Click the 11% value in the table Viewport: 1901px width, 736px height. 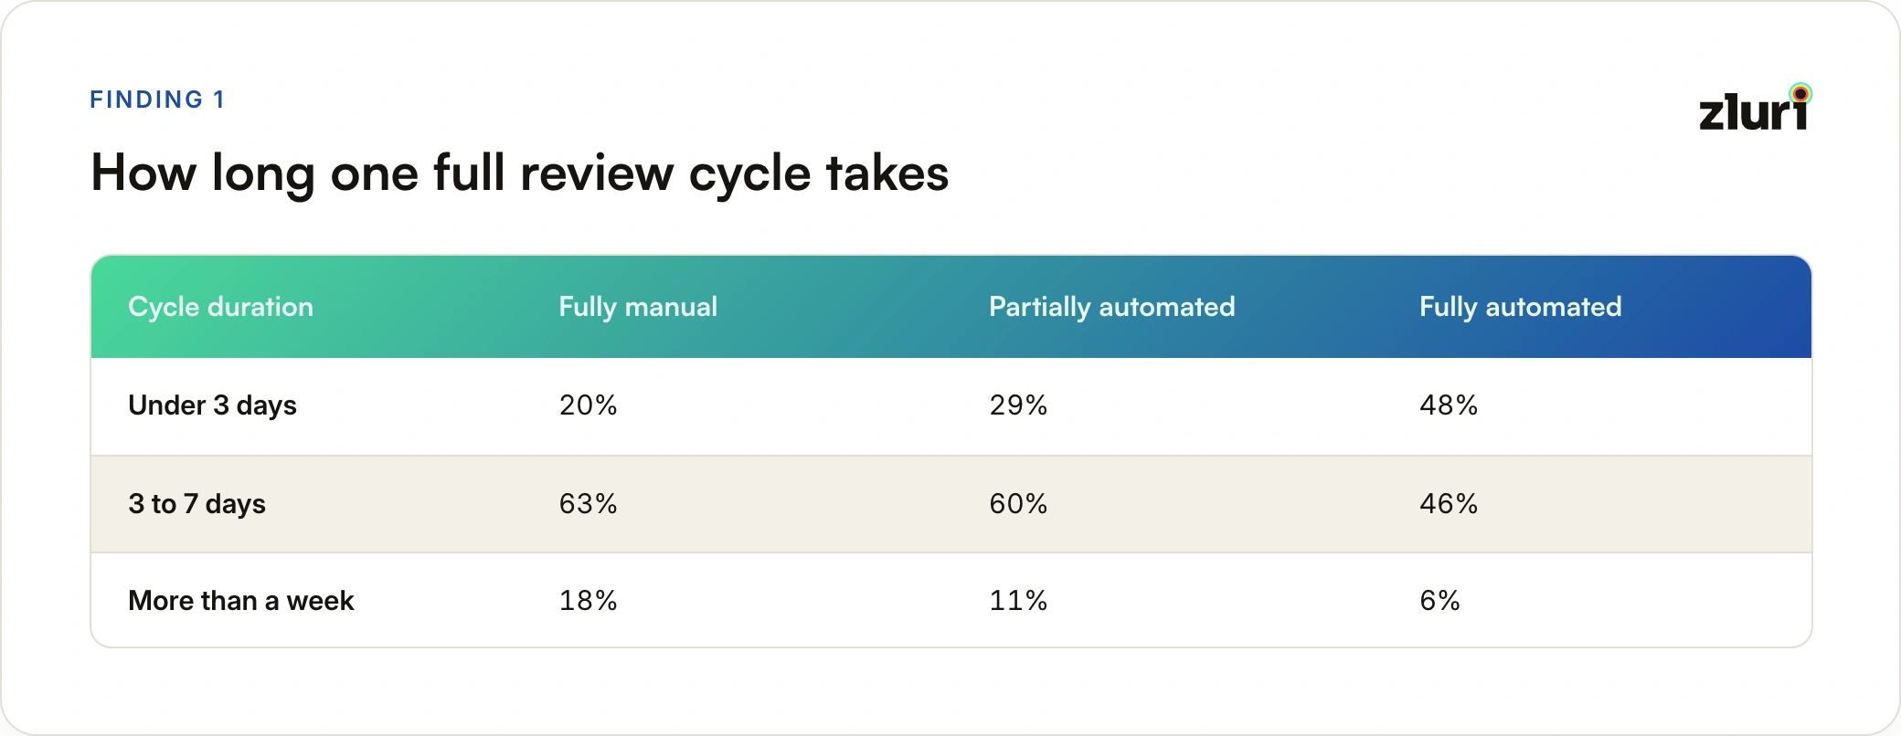(1018, 601)
